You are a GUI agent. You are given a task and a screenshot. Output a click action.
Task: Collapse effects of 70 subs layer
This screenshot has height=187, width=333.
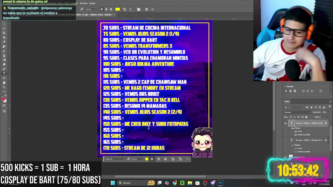click(x=329, y=123)
